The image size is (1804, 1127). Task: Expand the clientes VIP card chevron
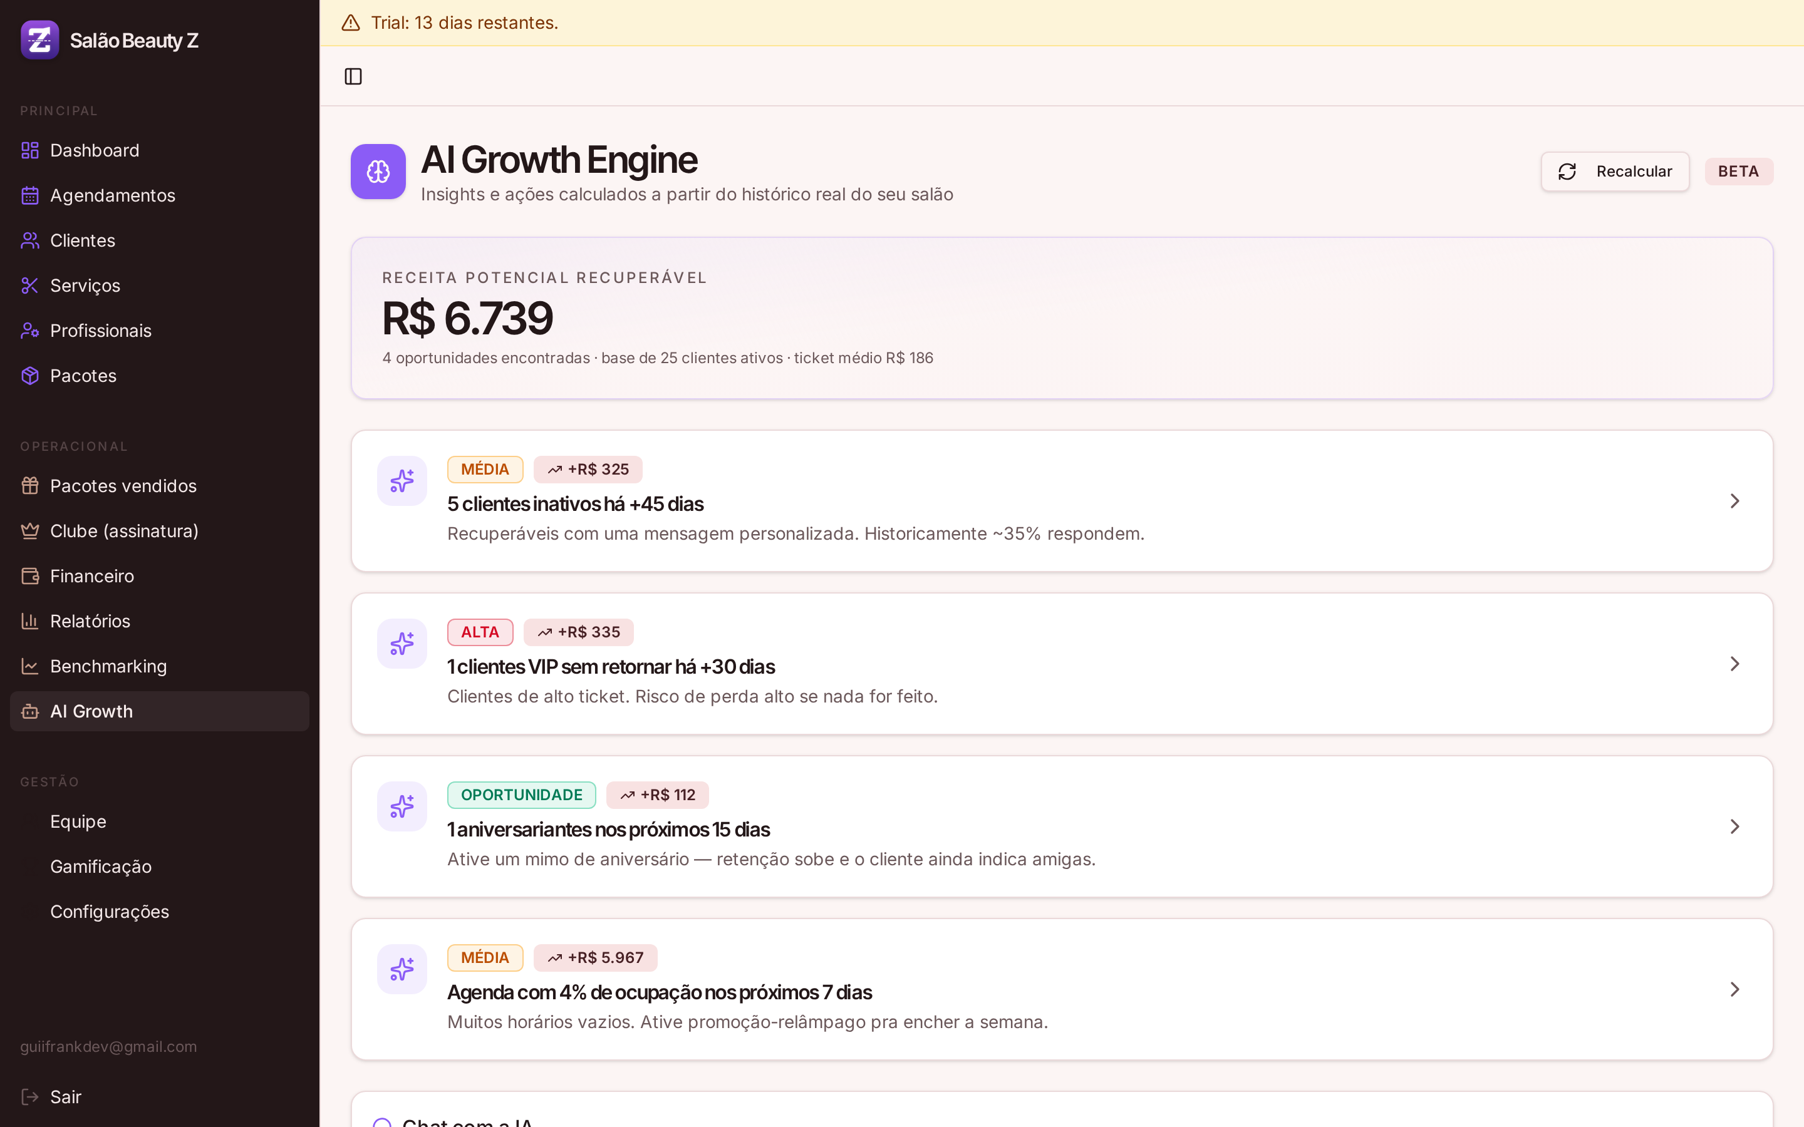pyautogui.click(x=1734, y=664)
